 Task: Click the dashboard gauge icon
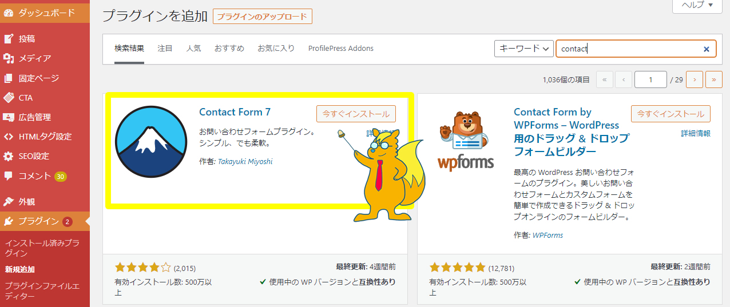click(x=9, y=13)
